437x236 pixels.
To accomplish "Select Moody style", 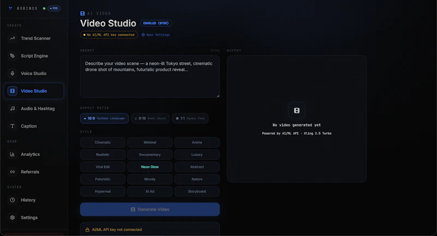I will [150, 179].
